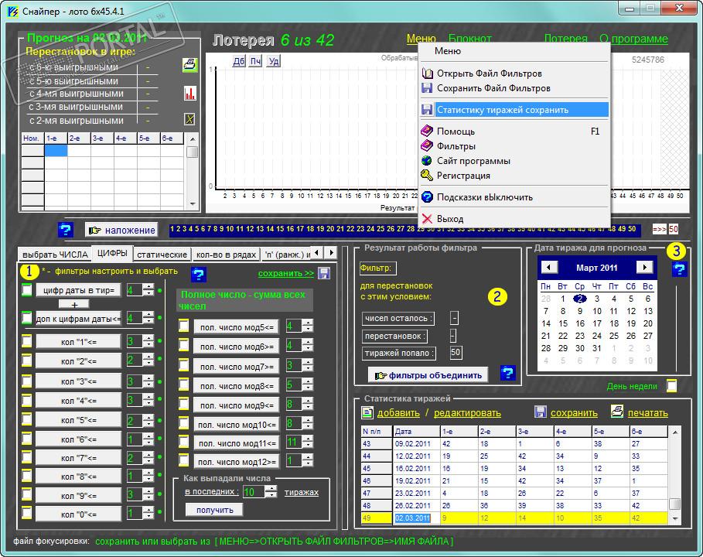Click document icon next to добавить
This screenshot has height=557, width=703.
[367, 412]
